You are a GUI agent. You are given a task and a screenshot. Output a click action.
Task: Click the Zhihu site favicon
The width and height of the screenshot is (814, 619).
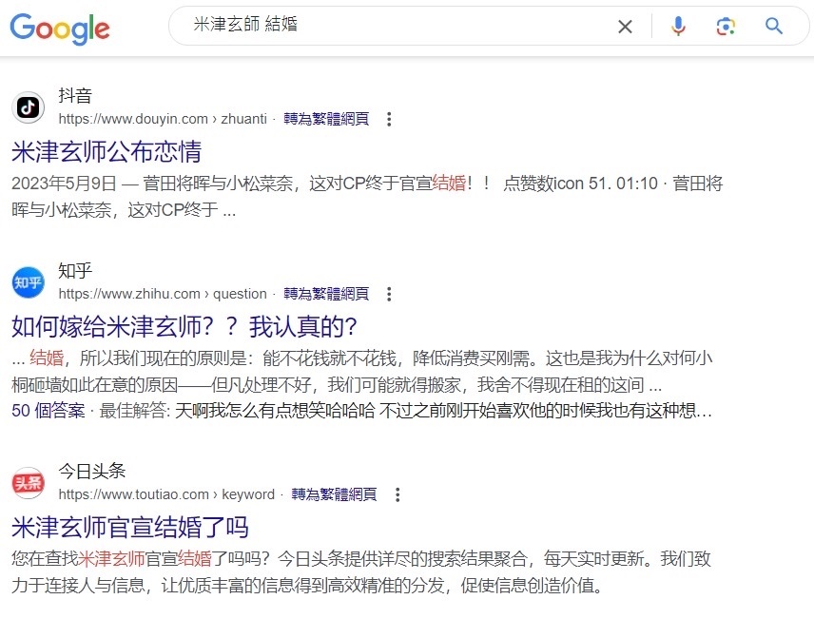click(x=28, y=282)
